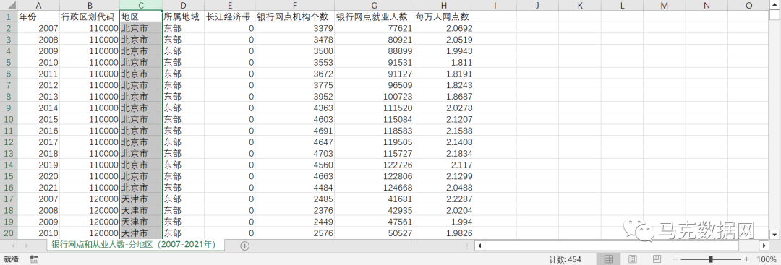Select row 20 header
The height and width of the screenshot is (265, 781).
[9, 233]
